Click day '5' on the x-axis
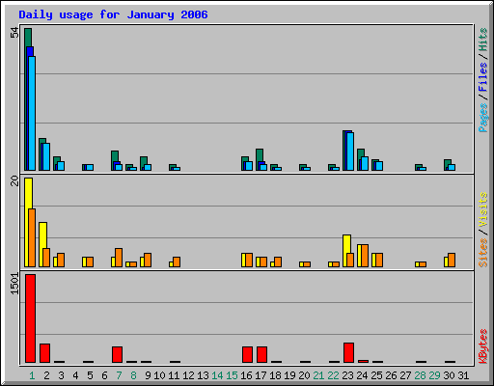 tap(90, 375)
